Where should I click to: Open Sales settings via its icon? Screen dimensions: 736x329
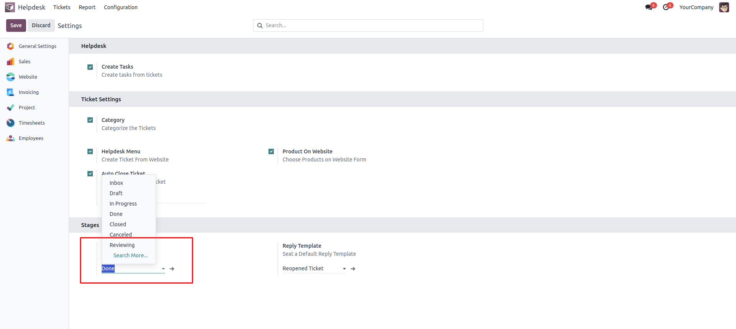(11, 62)
